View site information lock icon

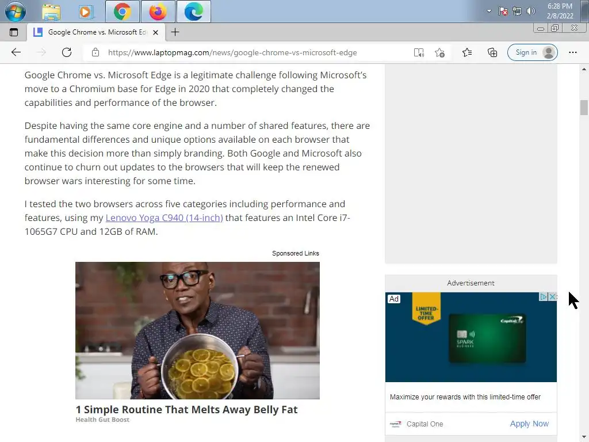[95, 52]
